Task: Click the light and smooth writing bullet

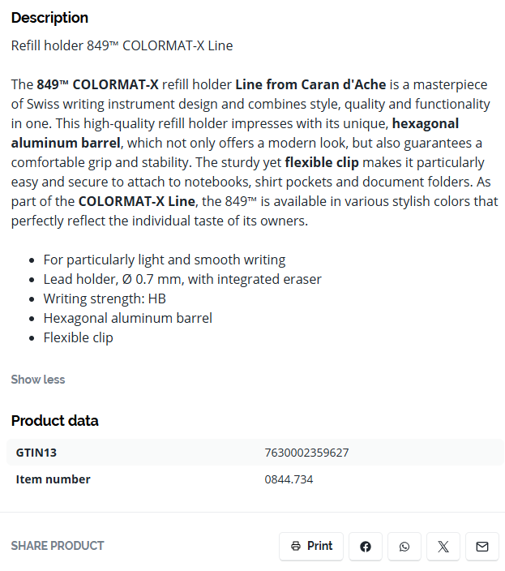Action: tap(165, 260)
